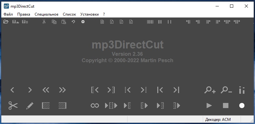Close the mp3DirectCut window

[246, 6]
